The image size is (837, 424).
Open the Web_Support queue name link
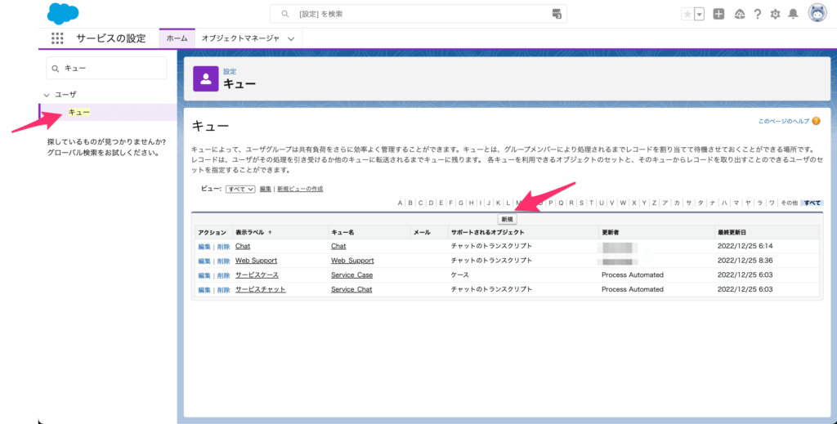pyautogui.click(x=352, y=261)
